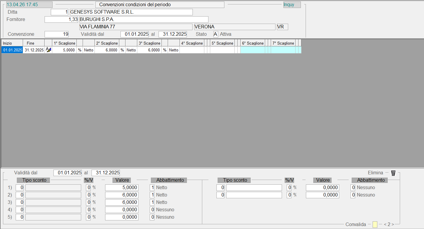Select the Fine cell 31.12.2025 in grid
This screenshot has height=229, width=424.
pos(34,50)
